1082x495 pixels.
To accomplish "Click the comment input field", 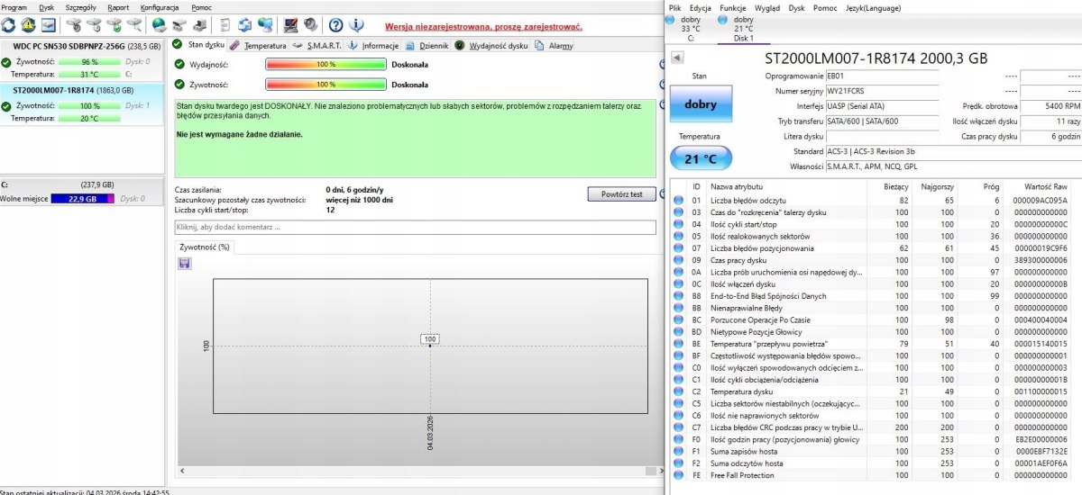I will (415, 228).
